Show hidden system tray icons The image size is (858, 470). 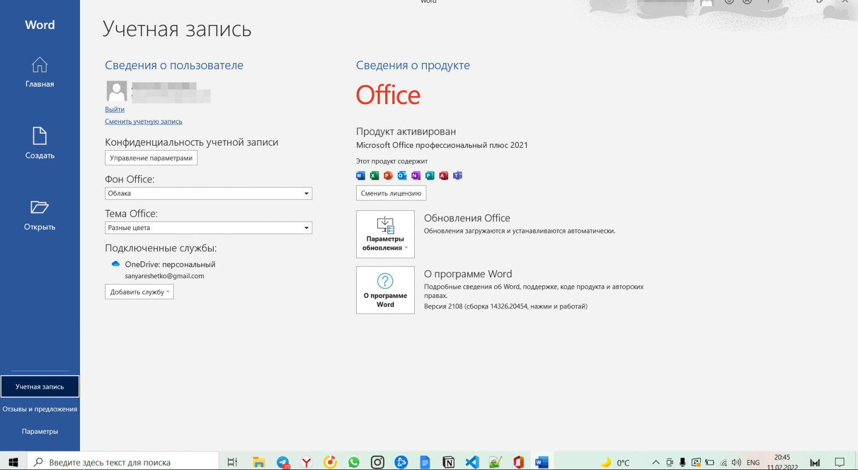pos(656,462)
